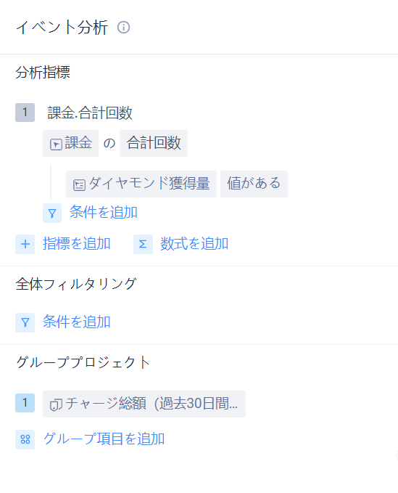Click the grid icon for グループ項目を追加
Image resolution: width=398 pixels, height=493 pixels.
(25, 439)
